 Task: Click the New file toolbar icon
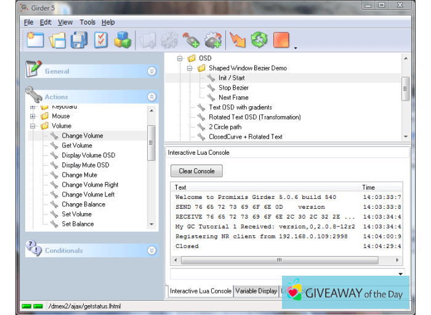(35, 40)
